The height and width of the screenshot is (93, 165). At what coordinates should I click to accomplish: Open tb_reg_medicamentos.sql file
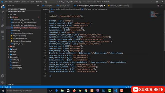point(22,41)
